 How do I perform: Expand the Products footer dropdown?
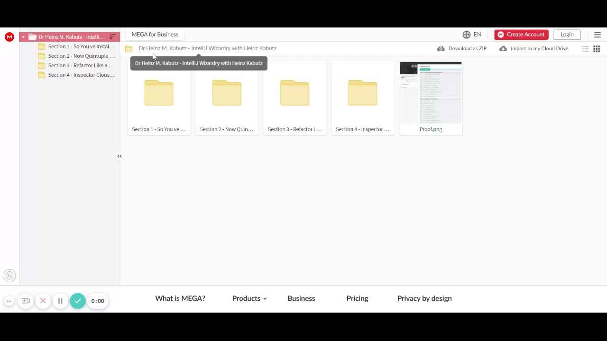[249, 298]
